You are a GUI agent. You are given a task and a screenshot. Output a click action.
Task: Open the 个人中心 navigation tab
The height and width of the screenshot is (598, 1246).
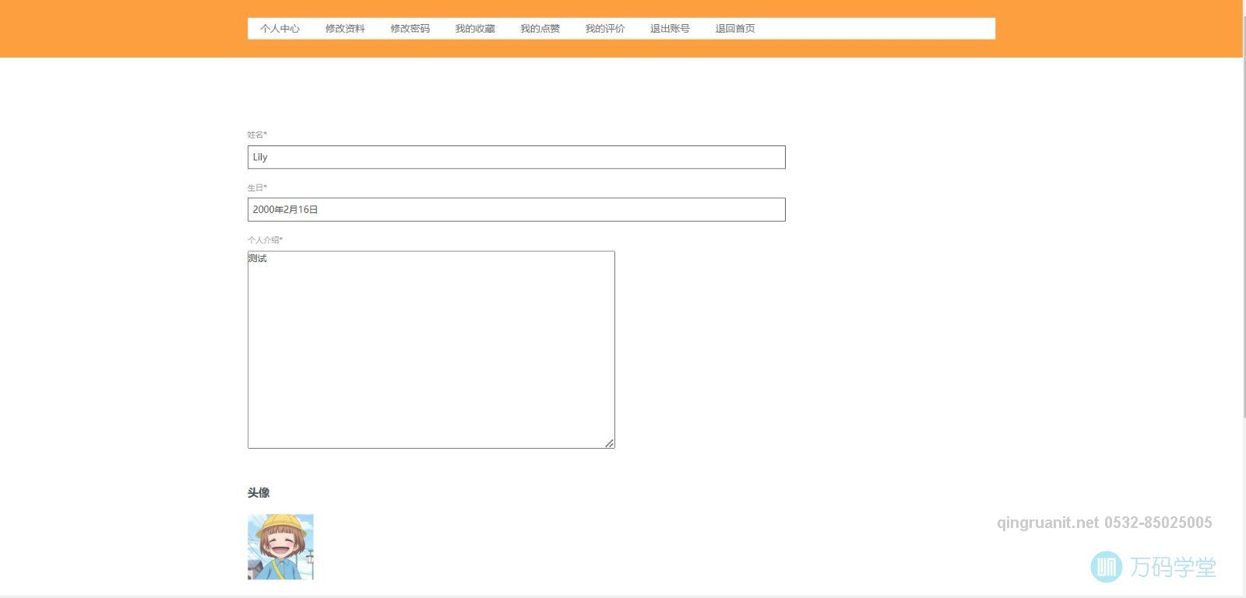coord(280,29)
